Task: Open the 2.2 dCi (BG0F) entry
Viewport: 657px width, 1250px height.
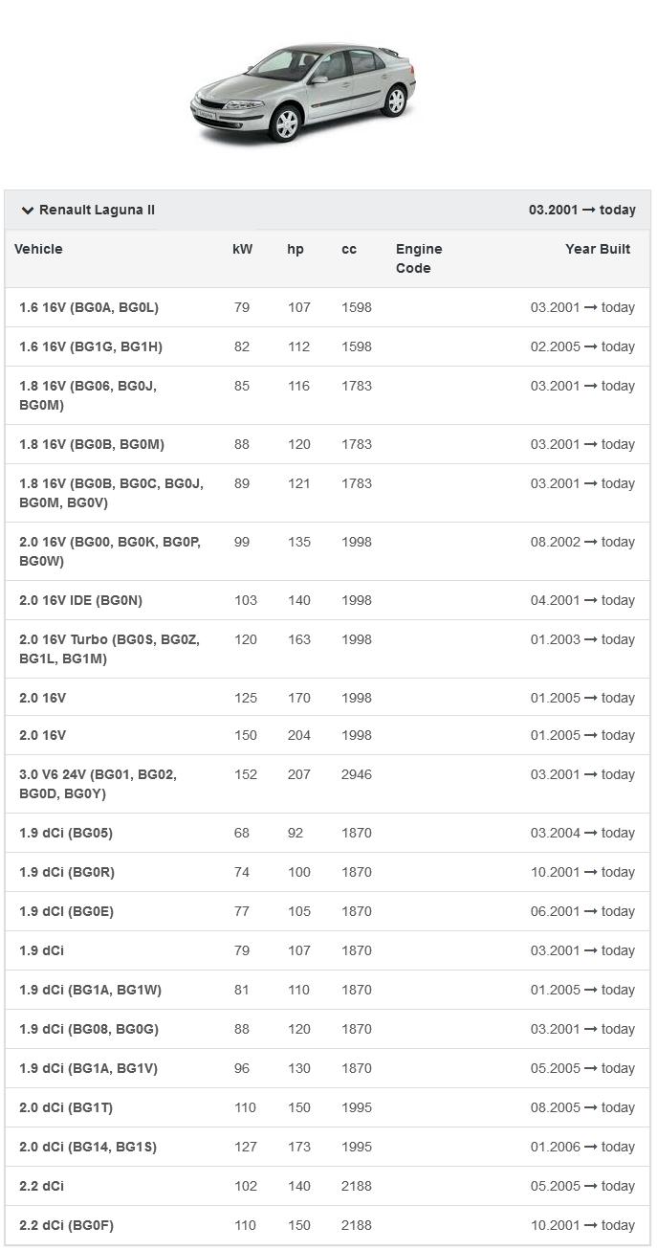Action: click(x=66, y=1225)
